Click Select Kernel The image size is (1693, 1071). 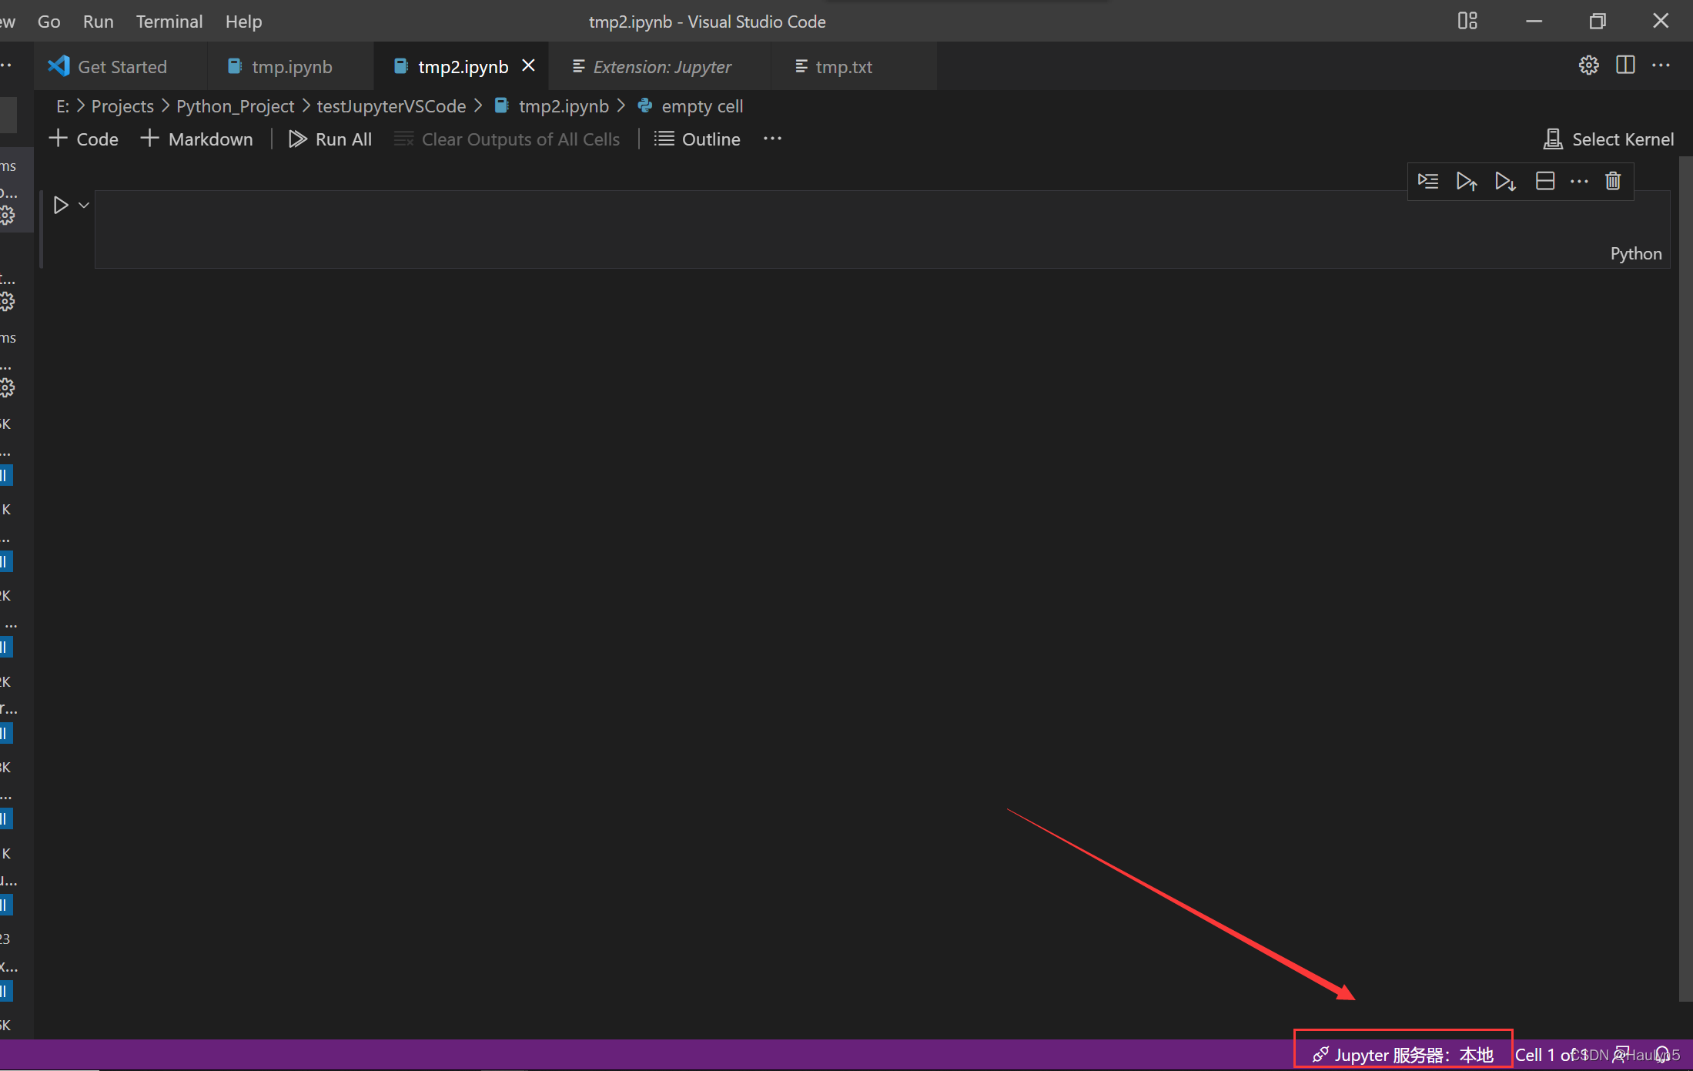pyautogui.click(x=1608, y=139)
